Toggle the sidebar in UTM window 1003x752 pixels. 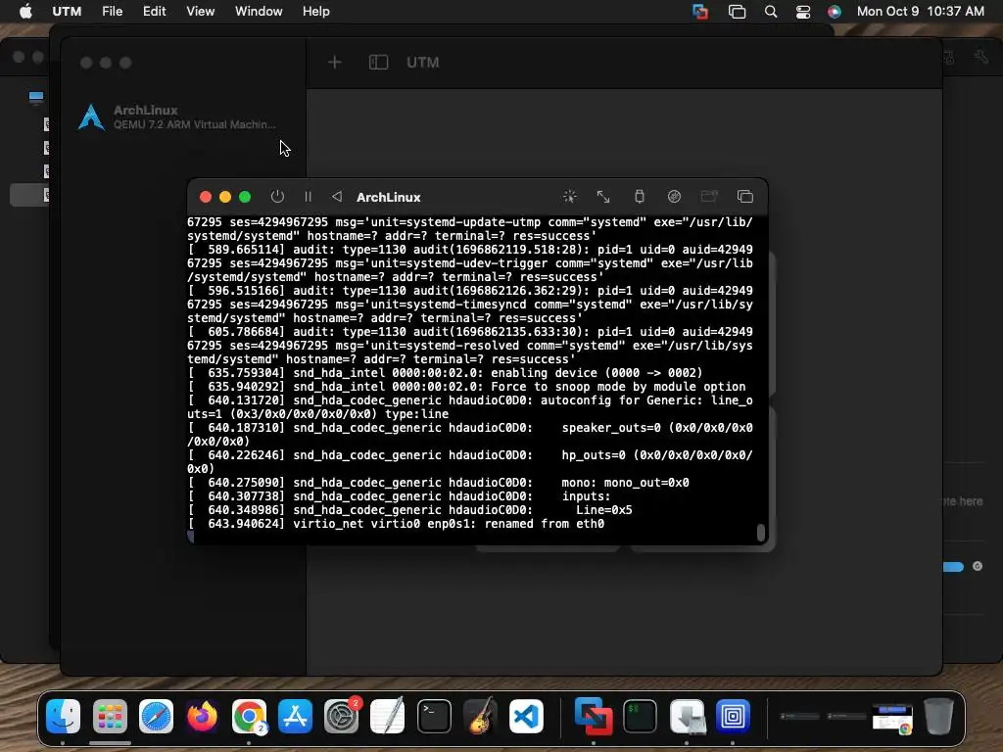(378, 62)
